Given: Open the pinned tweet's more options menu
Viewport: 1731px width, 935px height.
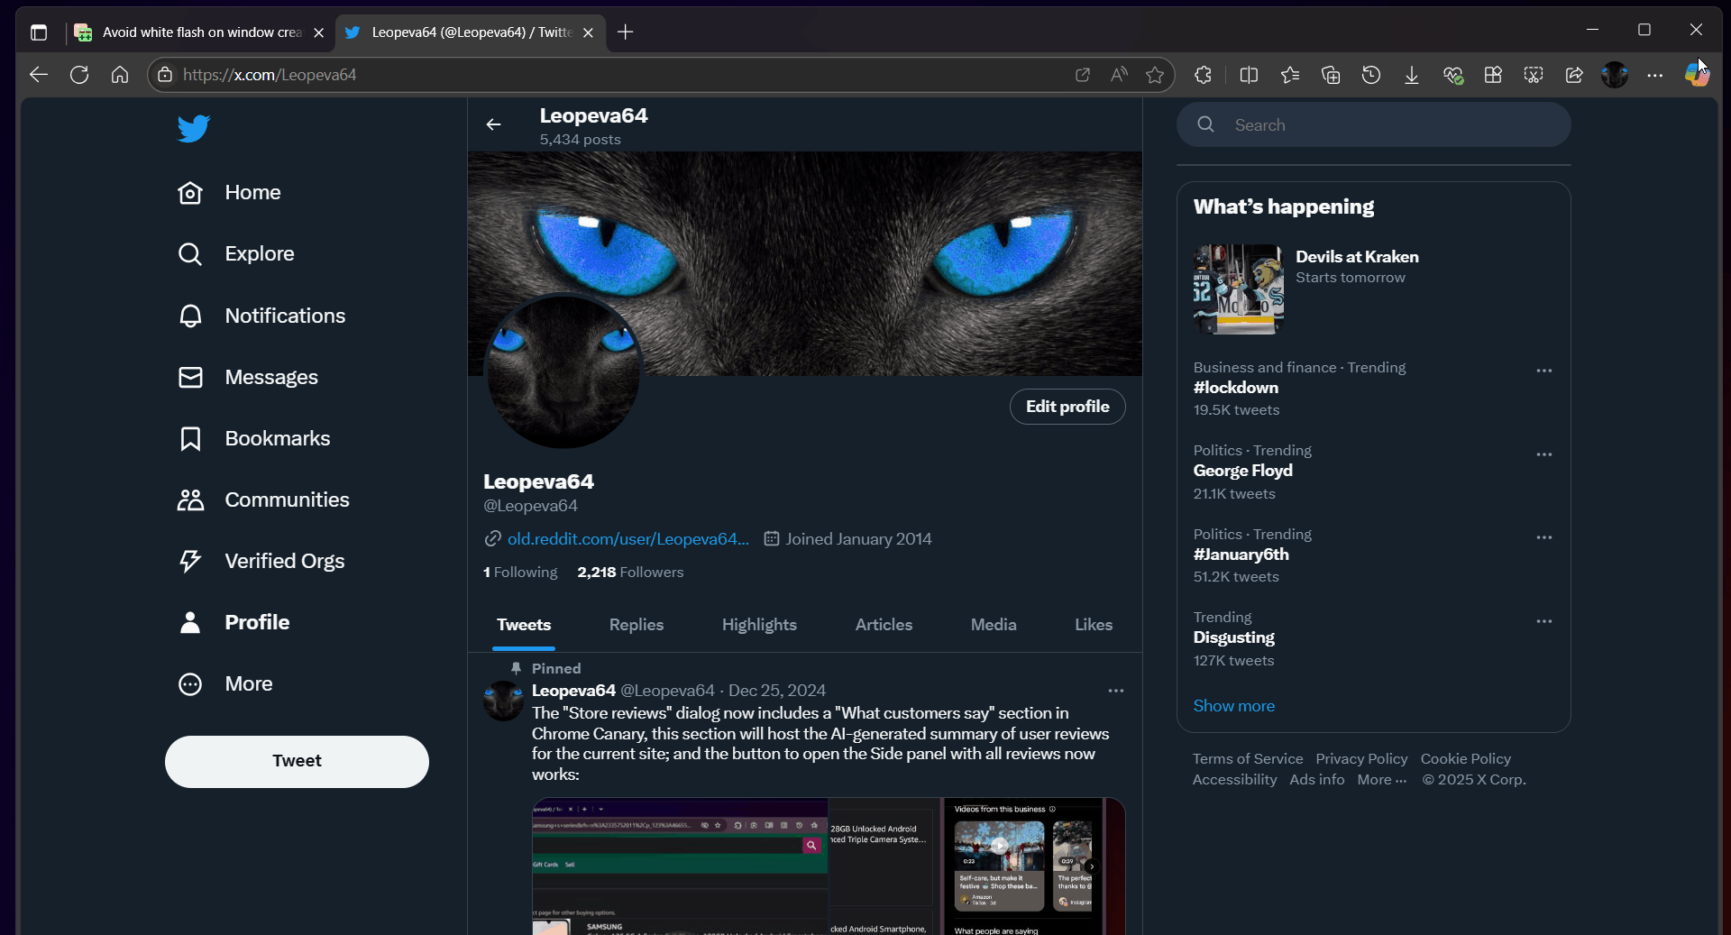Looking at the screenshot, I should [1115, 691].
